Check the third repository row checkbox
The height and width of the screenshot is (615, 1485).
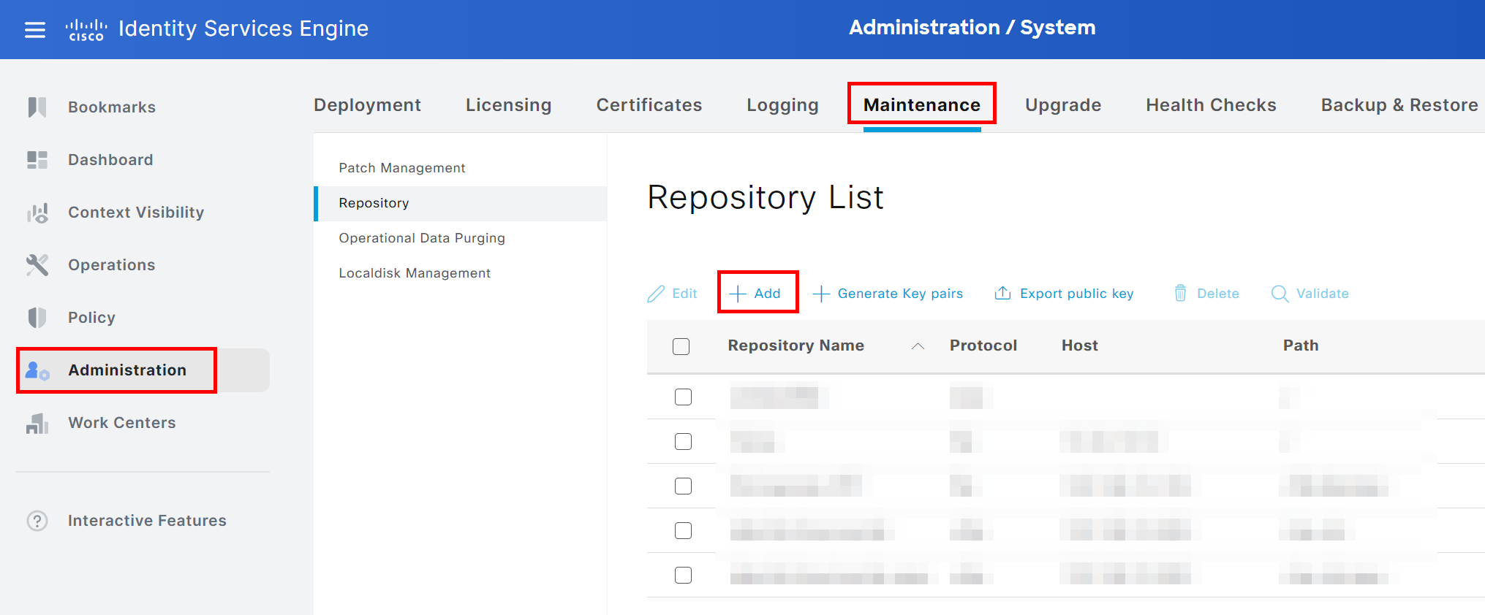tap(683, 486)
